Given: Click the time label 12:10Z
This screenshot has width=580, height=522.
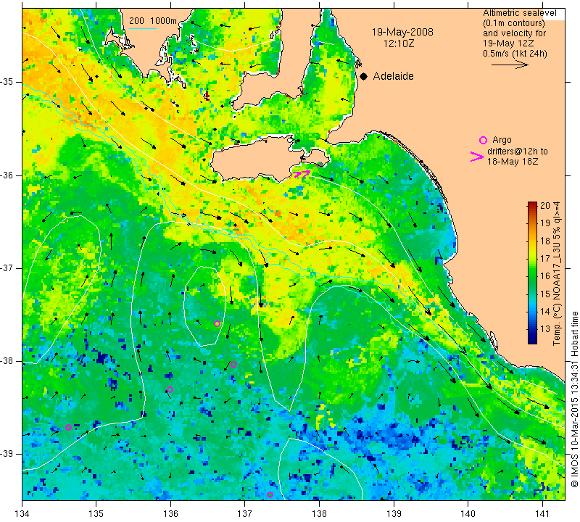Looking at the screenshot, I should coord(399,43).
